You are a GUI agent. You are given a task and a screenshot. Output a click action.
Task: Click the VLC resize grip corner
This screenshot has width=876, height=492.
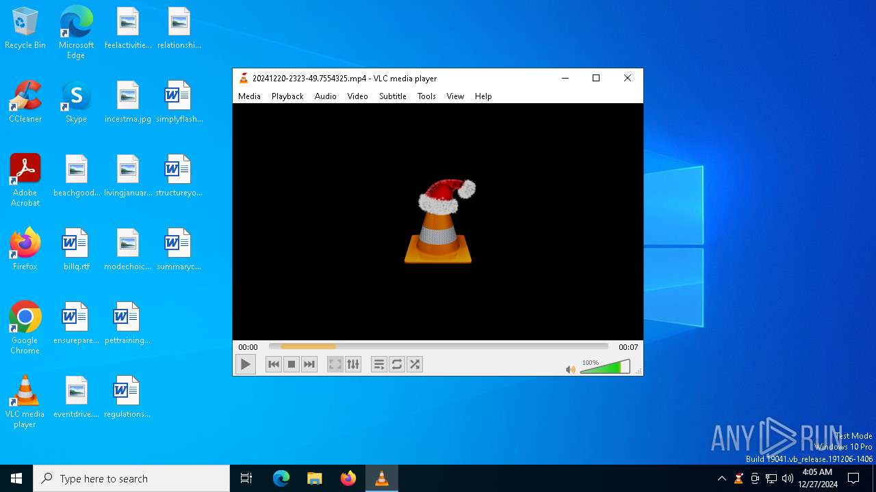[639, 372]
